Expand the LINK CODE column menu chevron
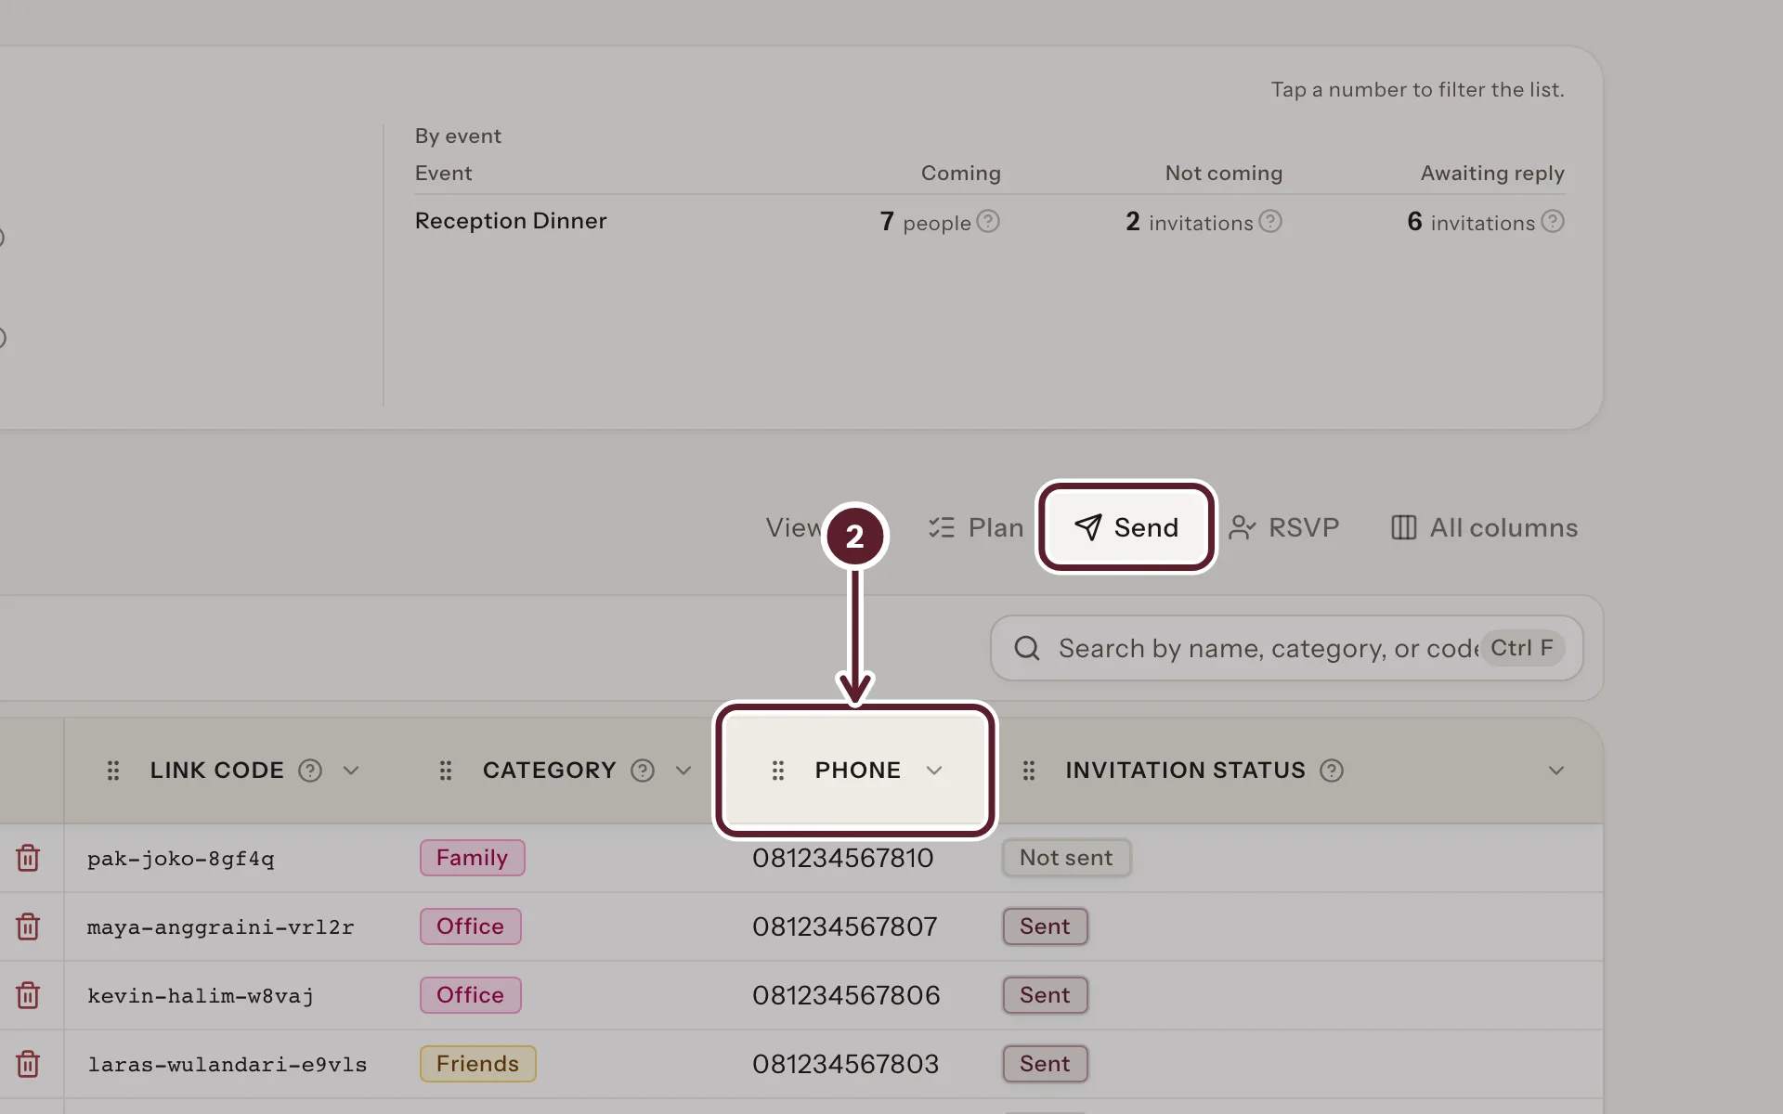1783x1114 pixels. pos(351,771)
